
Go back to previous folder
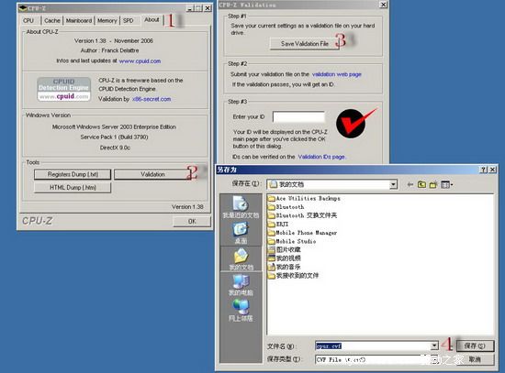[410, 184]
